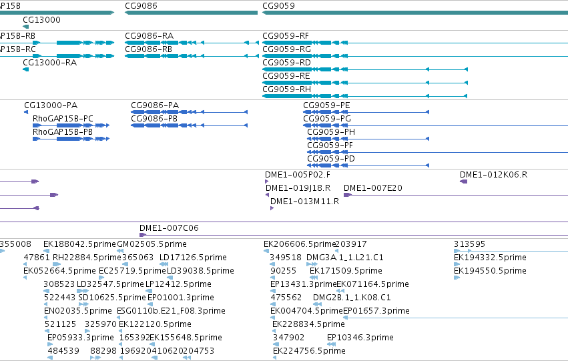This screenshot has height=361, width=568.
Task: Click the CG13000 gene label
Action: click(x=41, y=20)
